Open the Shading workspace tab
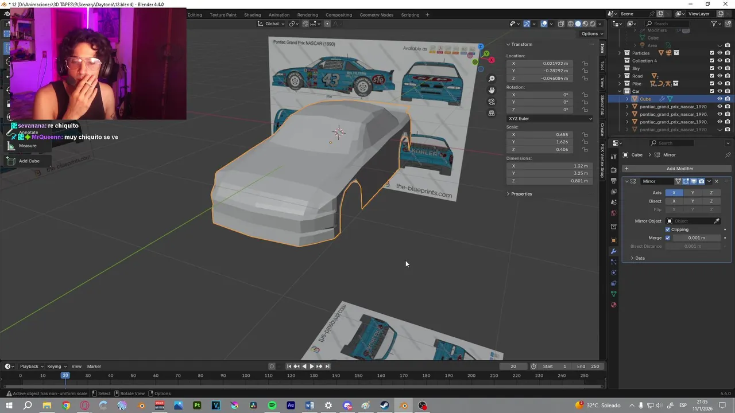Screen dimensions: 735x413 click(252, 15)
